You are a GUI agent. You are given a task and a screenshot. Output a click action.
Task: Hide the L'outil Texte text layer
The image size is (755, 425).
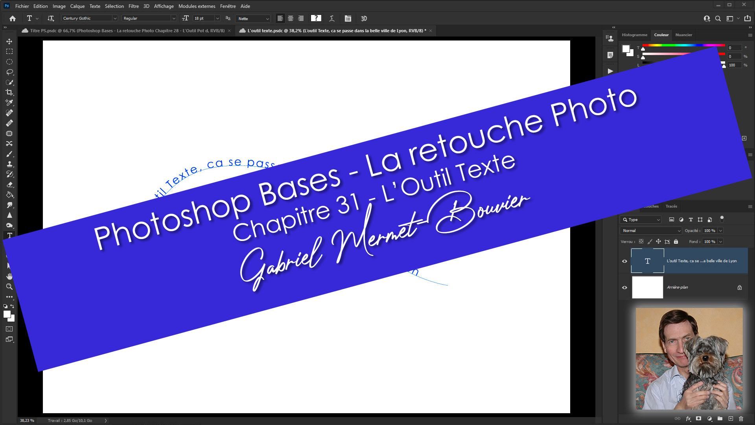(624, 261)
